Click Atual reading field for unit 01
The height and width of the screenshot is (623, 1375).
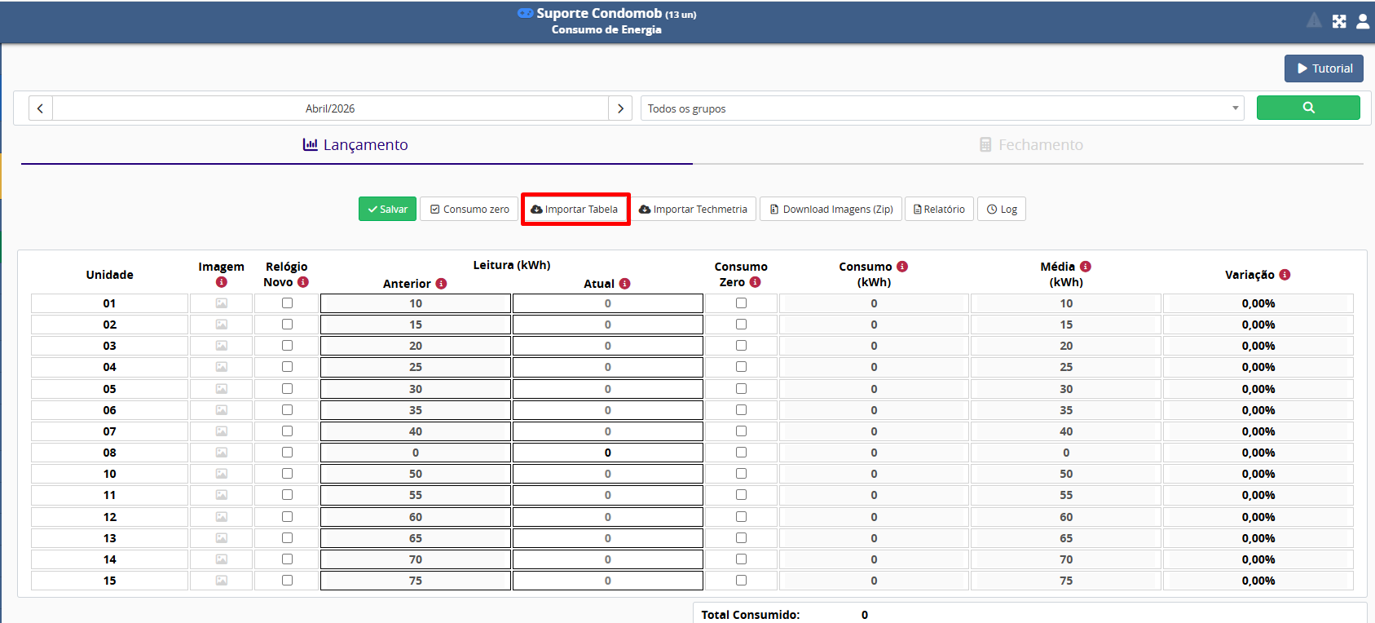click(x=608, y=303)
